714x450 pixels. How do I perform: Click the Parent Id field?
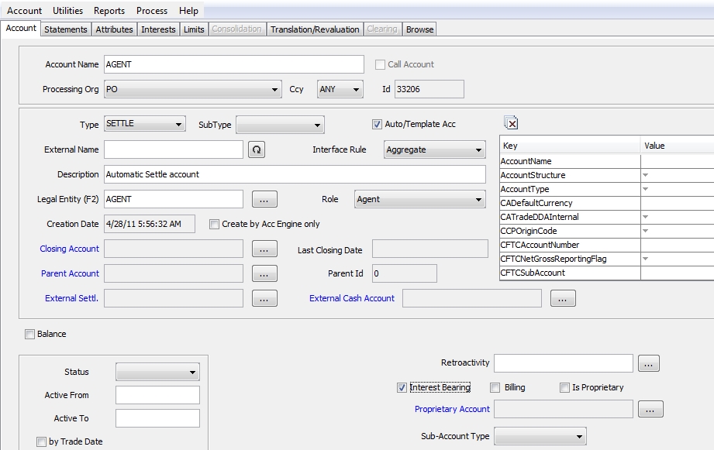(x=405, y=273)
